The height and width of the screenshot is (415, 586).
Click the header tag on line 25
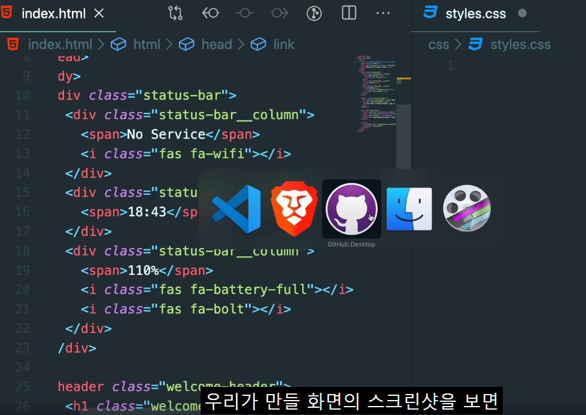[81, 387]
